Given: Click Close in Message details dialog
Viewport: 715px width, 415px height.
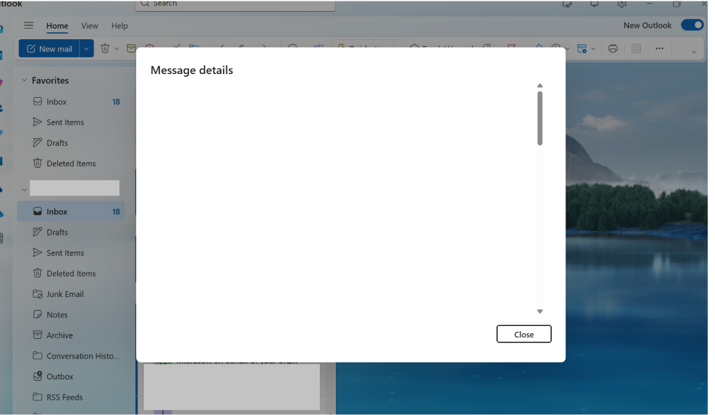Looking at the screenshot, I should pos(524,334).
